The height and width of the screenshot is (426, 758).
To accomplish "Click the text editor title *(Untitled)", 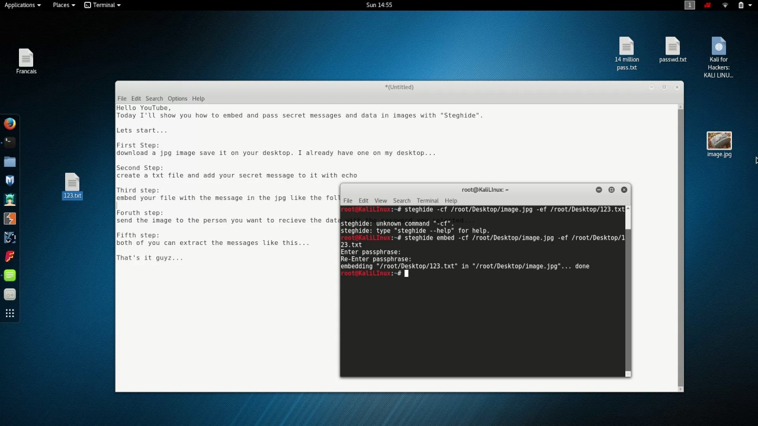I will [x=399, y=87].
